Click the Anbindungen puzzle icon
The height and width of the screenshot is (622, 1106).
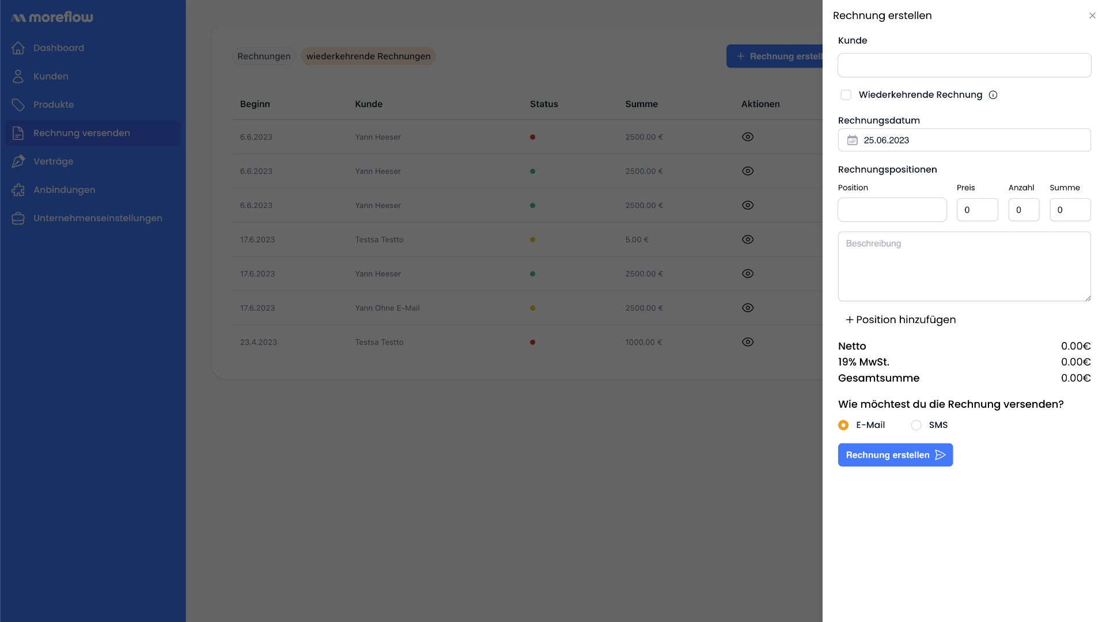coord(18,189)
